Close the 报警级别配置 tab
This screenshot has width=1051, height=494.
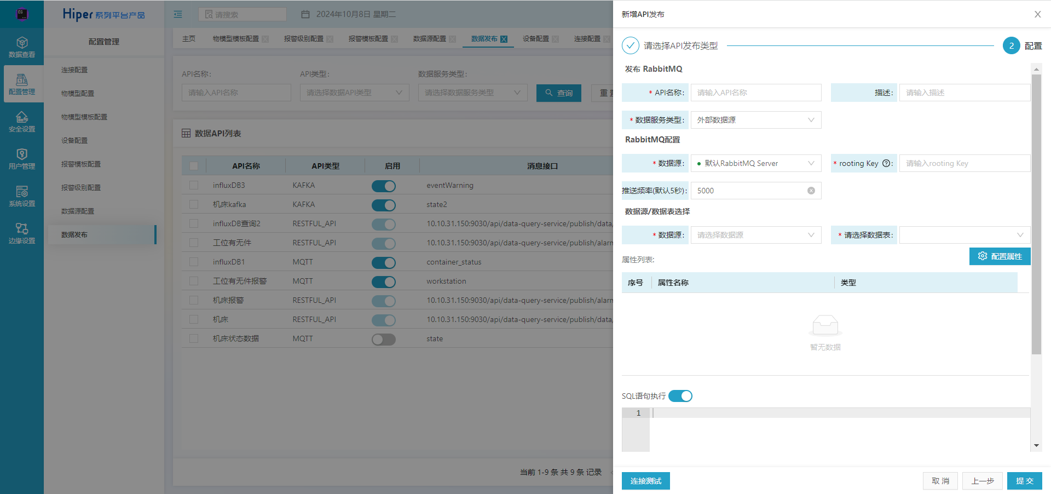click(x=330, y=39)
